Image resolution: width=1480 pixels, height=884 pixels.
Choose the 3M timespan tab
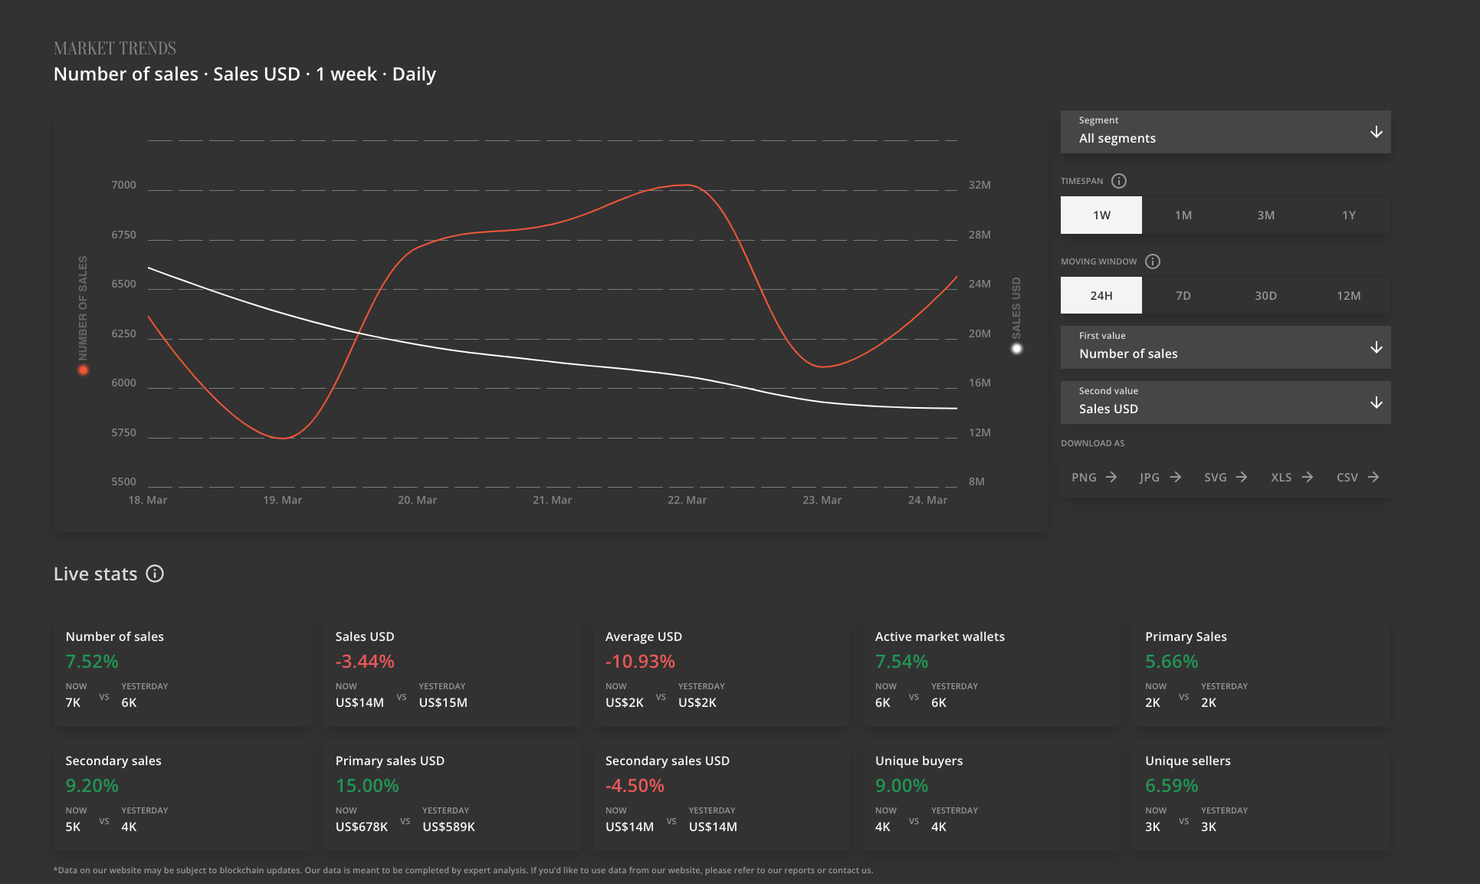coord(1266,215)
